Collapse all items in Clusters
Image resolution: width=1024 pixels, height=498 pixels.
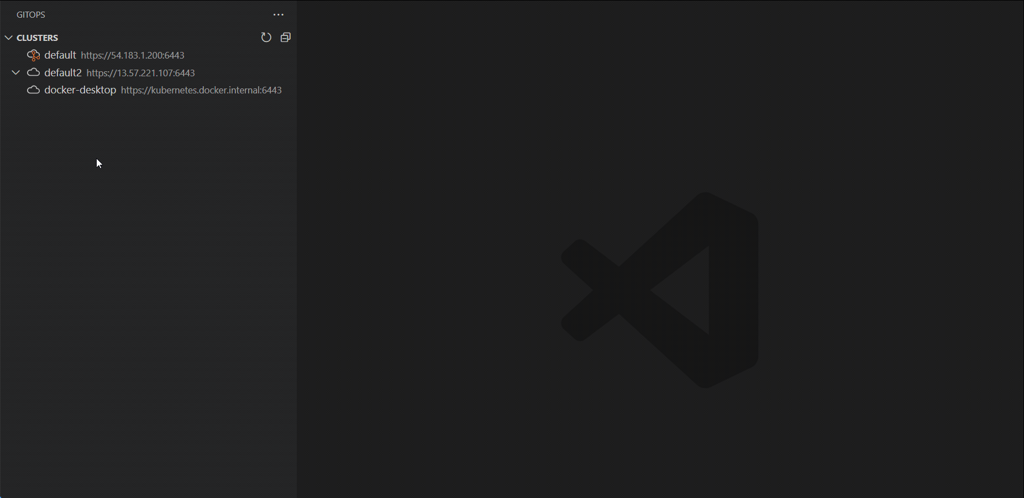(x=286, y=38)
